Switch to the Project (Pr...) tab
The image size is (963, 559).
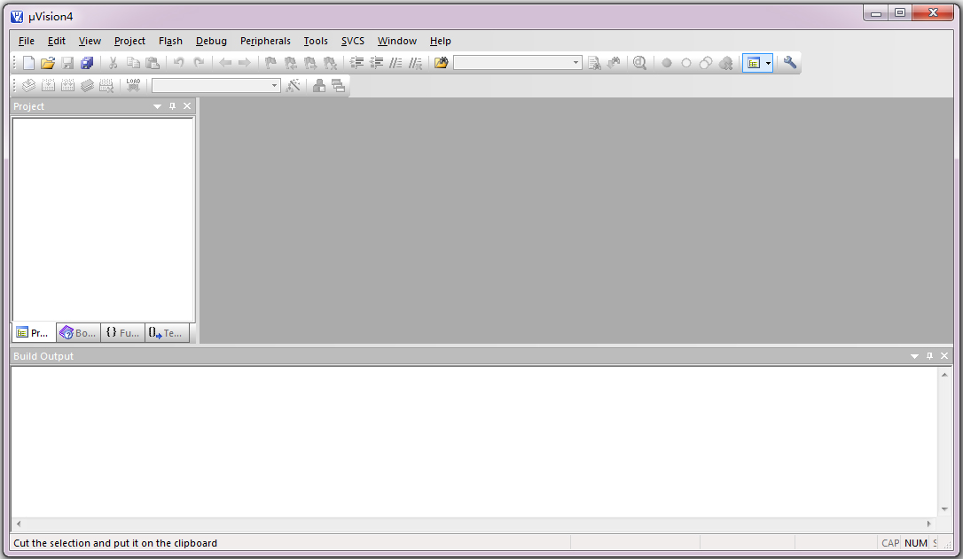(34, 332)
